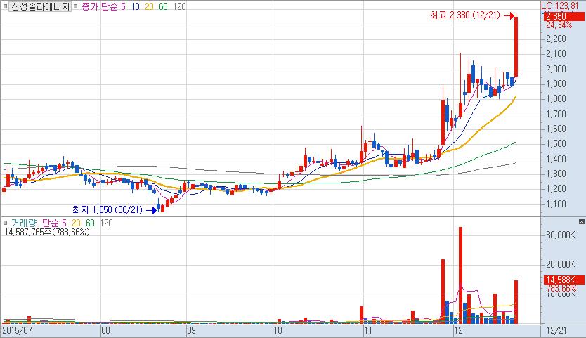Viewport: 586px width, 338px height.
Task: Click the 2,200 price axis label
Action: 556,39
